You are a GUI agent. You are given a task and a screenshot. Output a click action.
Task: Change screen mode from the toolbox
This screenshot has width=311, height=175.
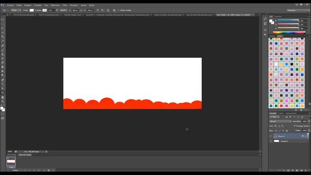(x=2, y=118)
